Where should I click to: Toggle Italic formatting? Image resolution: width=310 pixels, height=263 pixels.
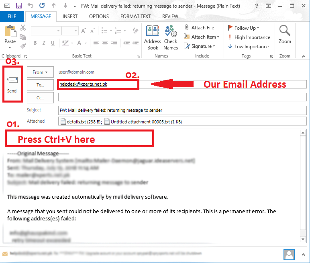pyautogui.click(x=44, y=43)
